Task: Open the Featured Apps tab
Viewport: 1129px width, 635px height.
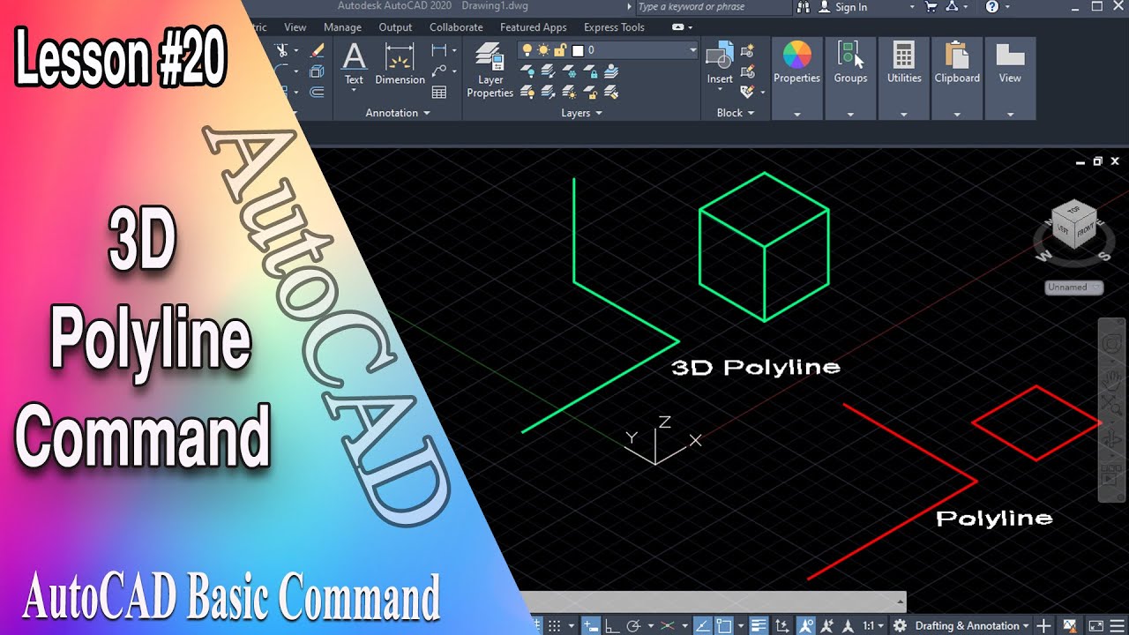Action: 533,27
